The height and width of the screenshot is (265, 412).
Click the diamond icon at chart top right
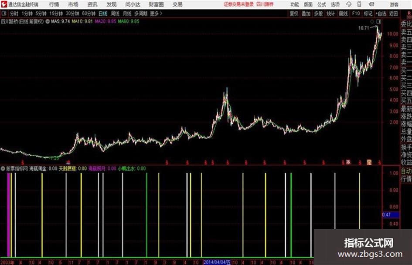click(372, 21)
